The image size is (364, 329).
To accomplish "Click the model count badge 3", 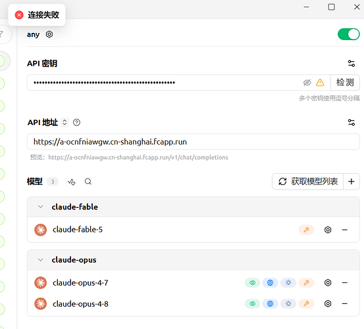I will 53,182.
